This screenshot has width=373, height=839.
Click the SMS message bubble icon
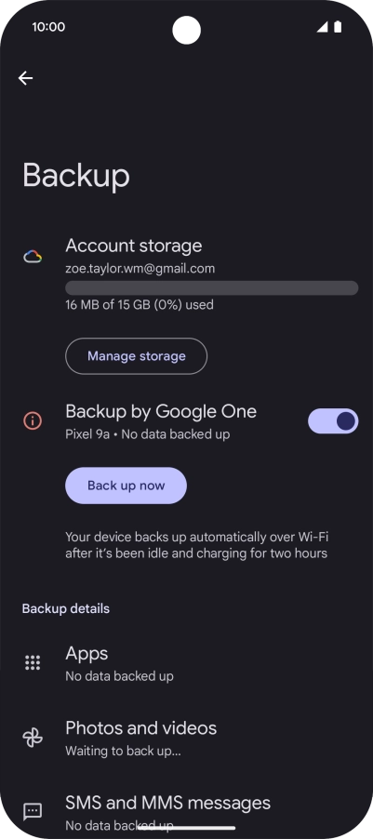click(x=33, y=811)
